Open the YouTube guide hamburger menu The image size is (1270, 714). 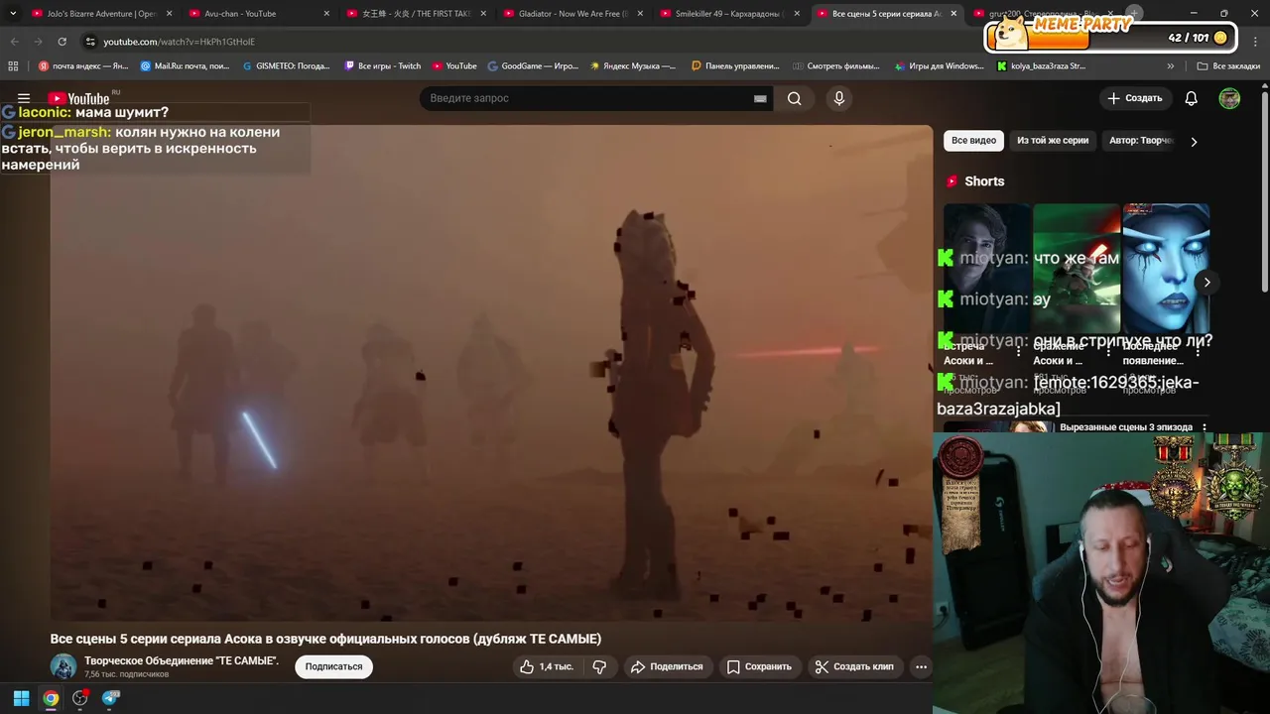(24, 98)
